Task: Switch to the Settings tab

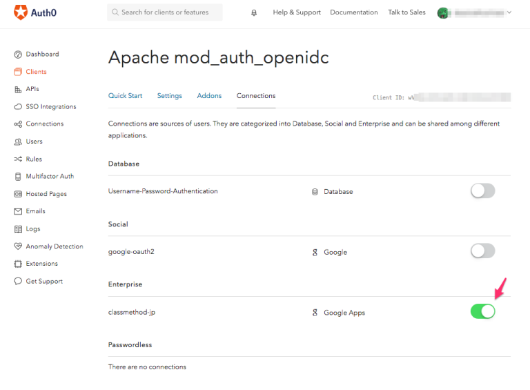Action: 169,96
